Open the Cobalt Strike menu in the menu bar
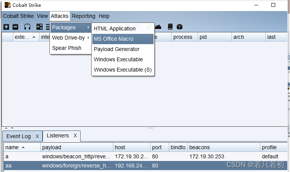The image size is (290, 172). point(18,16)
